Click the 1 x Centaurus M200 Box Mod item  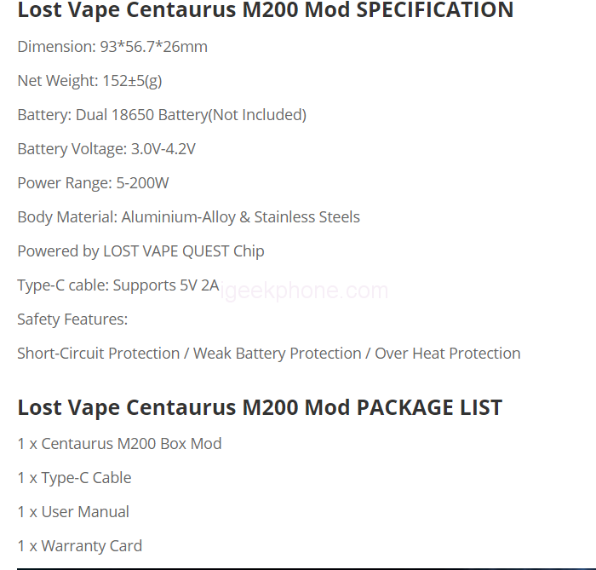(119, 444)
